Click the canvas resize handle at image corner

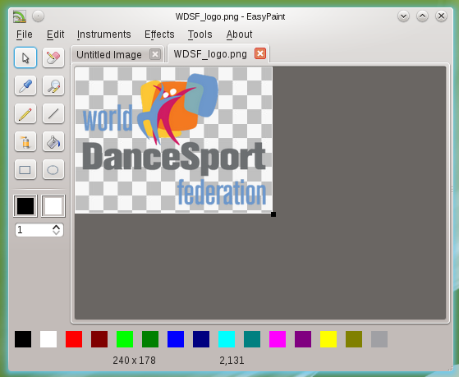273,214
